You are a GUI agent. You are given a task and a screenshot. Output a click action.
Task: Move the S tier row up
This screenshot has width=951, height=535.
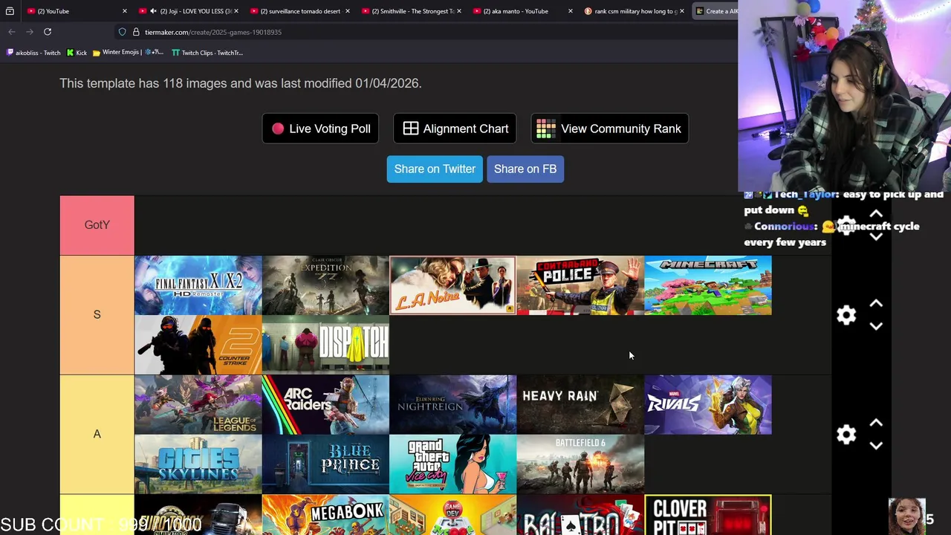tap(876, 303)
